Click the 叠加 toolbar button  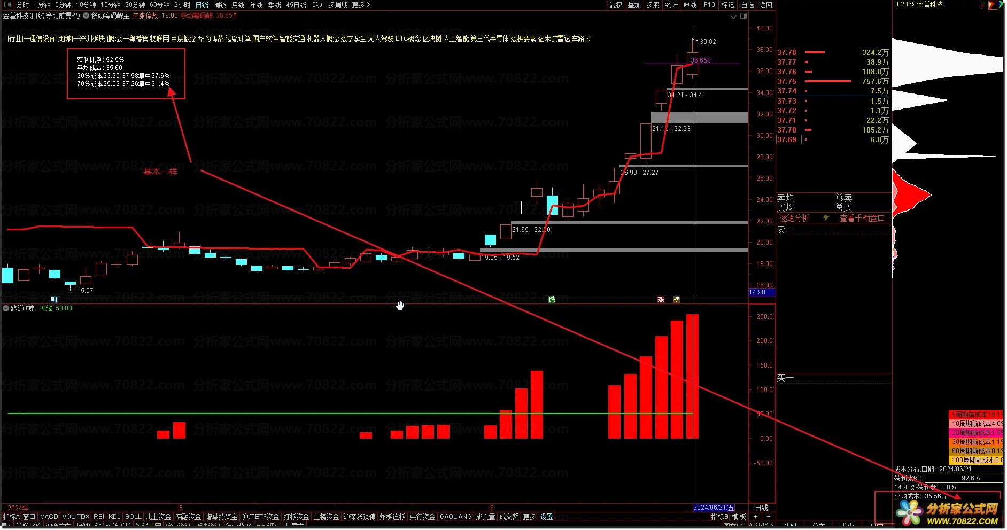coord(634,5)
